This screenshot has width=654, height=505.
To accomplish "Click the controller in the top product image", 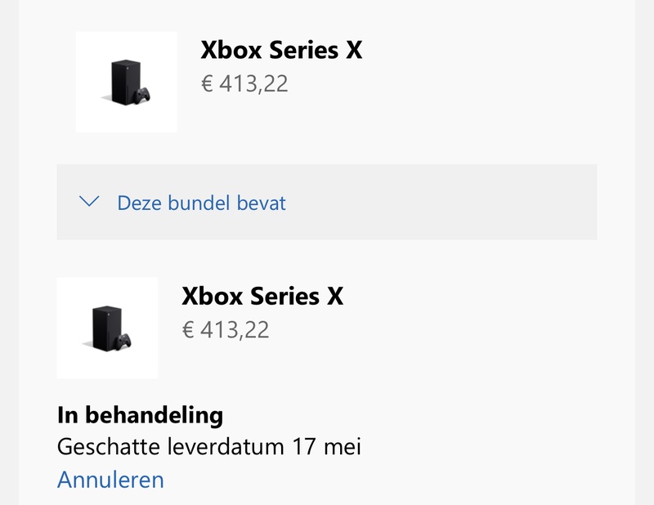I will tap(143, 95).
